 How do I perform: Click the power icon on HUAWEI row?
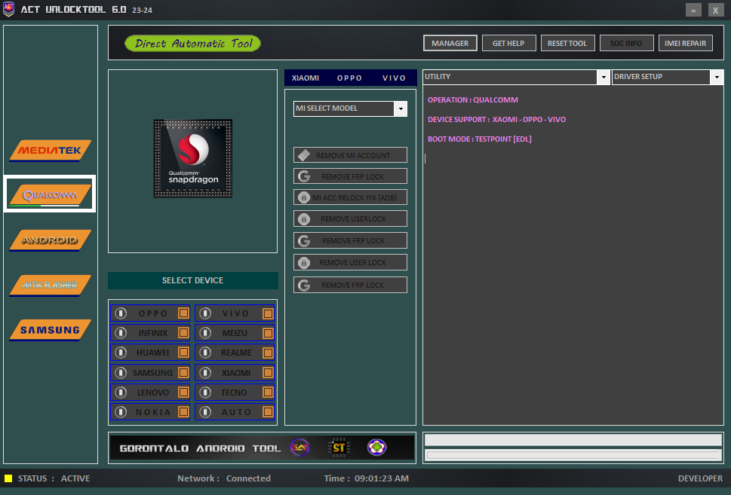pos(121,353)
